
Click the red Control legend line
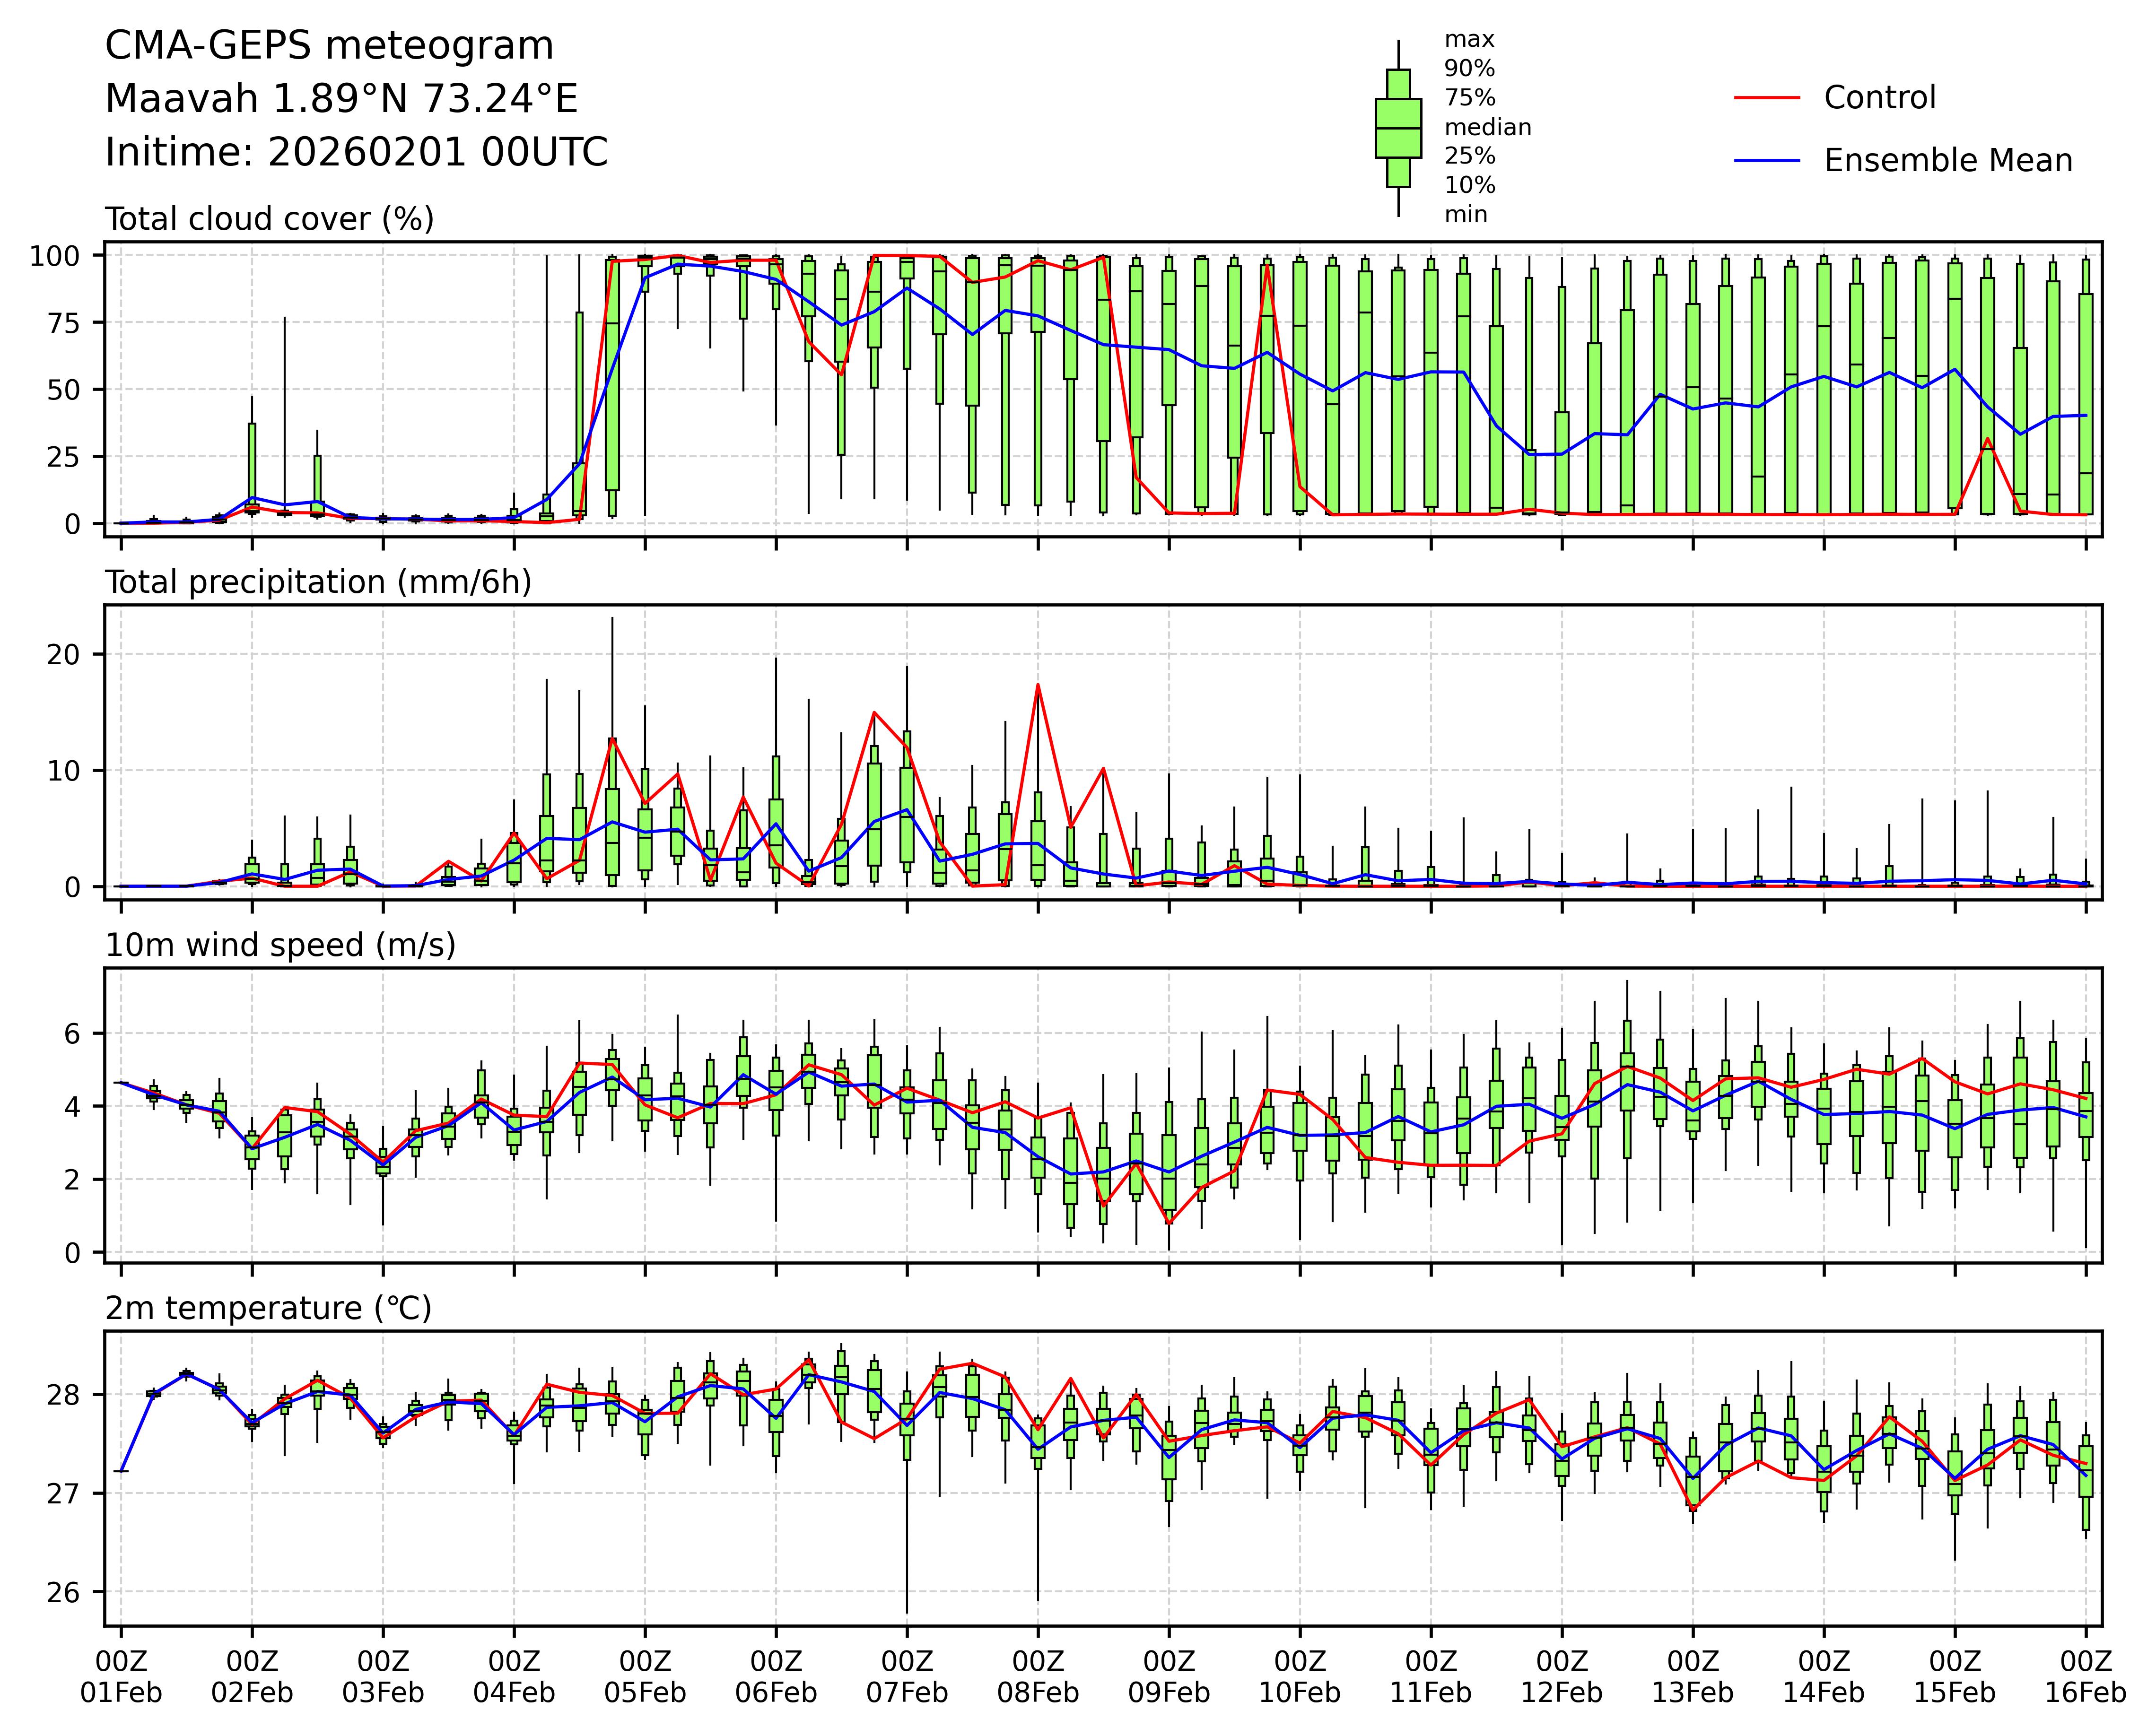point(1766,98)
